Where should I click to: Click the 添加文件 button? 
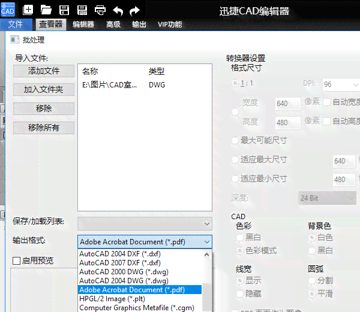click(x=44, y=71)
